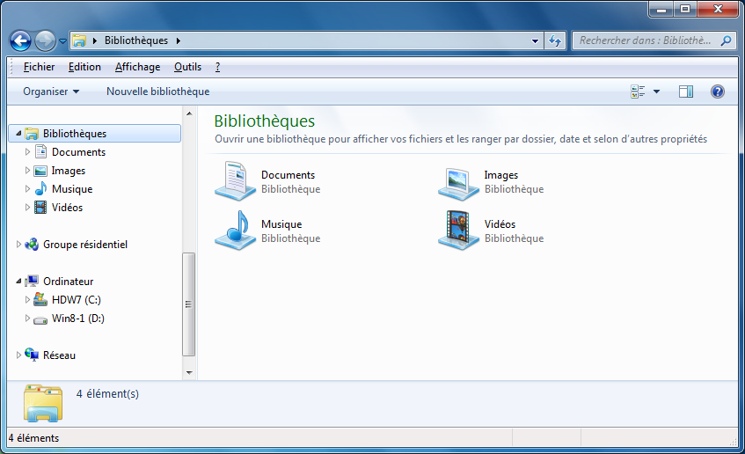Click the Ordinateur computer icon
Viewport: 745px width, 454px height.
tap(32, 281)
